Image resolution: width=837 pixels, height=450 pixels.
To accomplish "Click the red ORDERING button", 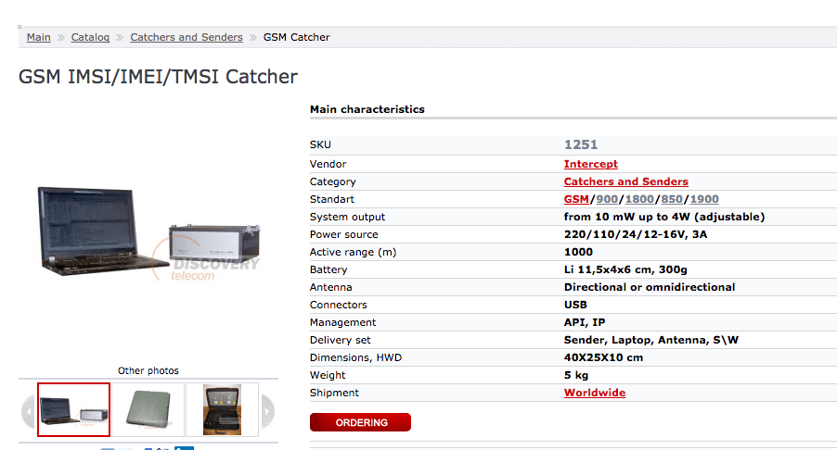I will click(360, 422).
